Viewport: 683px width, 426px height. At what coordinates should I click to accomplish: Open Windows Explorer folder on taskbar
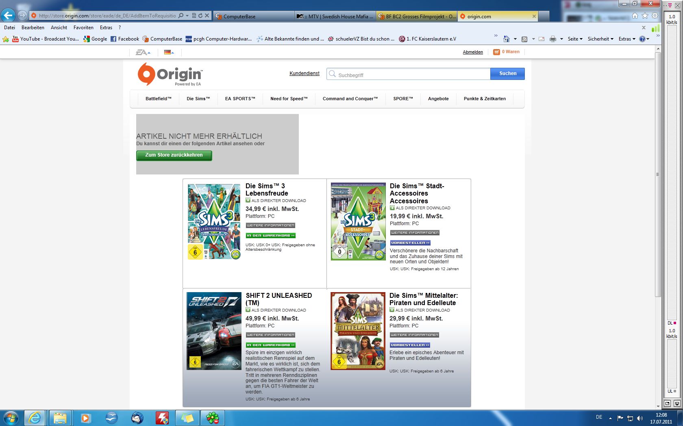click(60, 418)
